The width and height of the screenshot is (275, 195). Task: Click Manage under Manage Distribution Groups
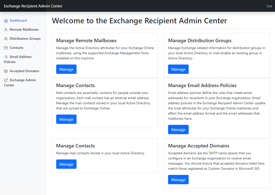(x=178, y=69)
